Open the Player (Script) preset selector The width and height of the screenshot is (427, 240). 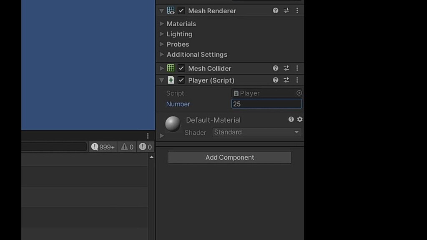(286, 80)
